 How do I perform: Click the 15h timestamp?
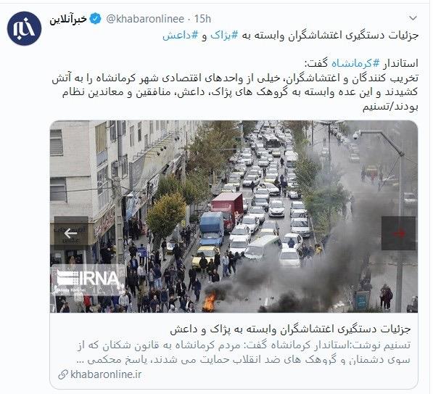202,19
